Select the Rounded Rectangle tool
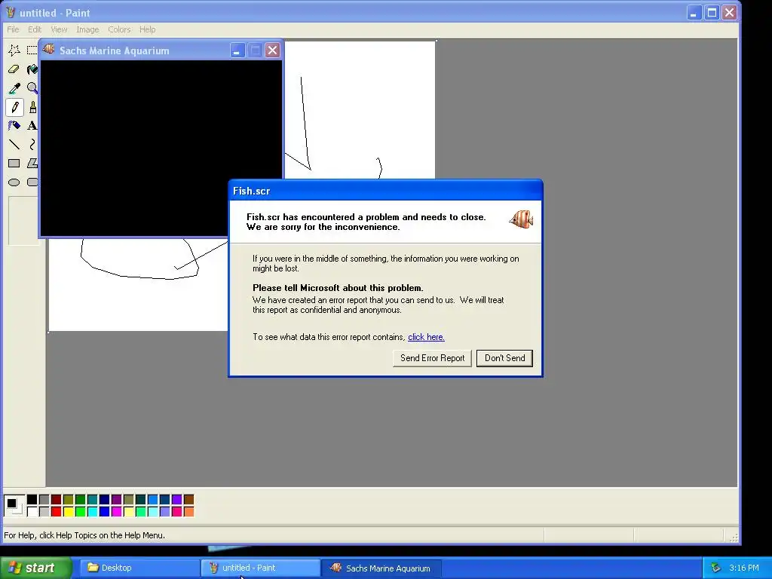Image resolution: width=772 pixels, height=579 pixels. pos(32,182)
